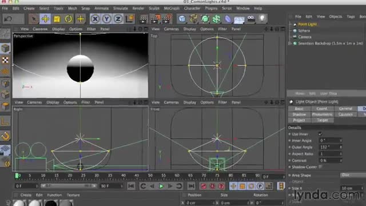Expand the Seamless Backdrop object tree
Screen dimensions: 366x206
click(x=290, y=43)
